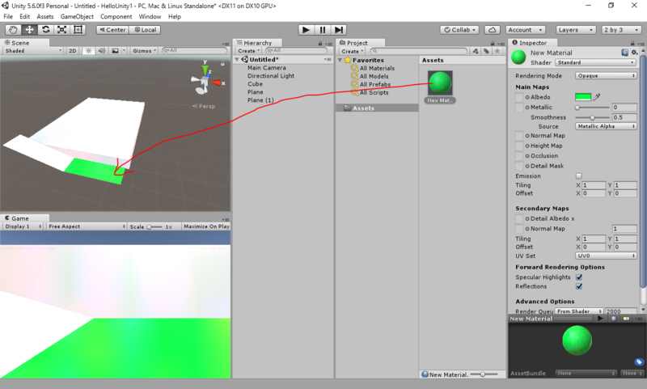Toggle 2D scene view mode
Image resolution: width=647 pixels, height=389 pixels.
click(x=72, y=51)
